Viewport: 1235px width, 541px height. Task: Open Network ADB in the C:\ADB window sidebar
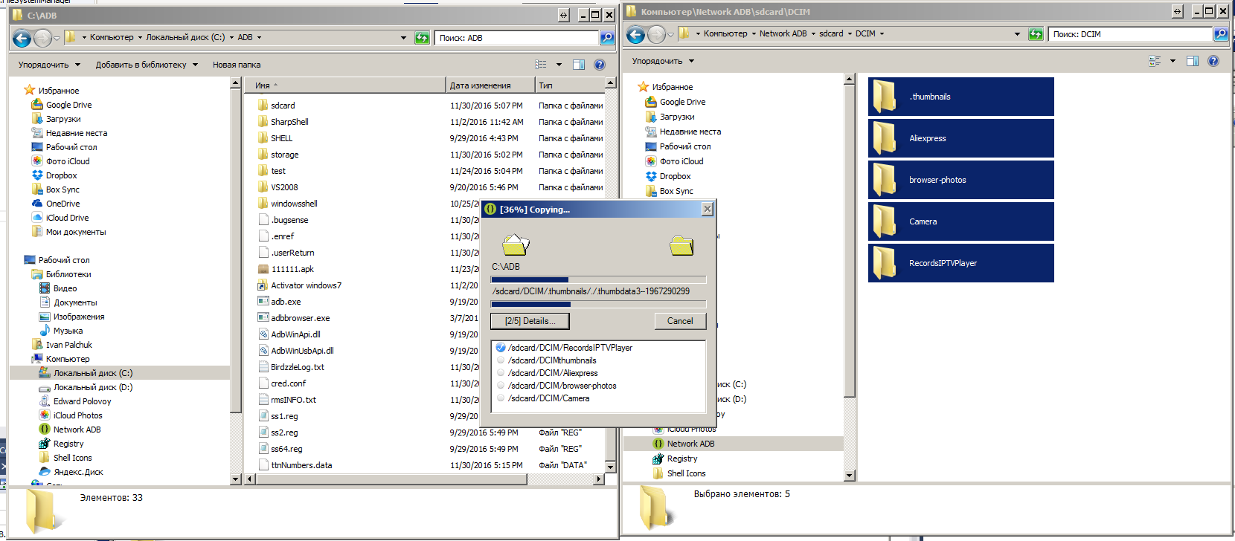point(77,430)
